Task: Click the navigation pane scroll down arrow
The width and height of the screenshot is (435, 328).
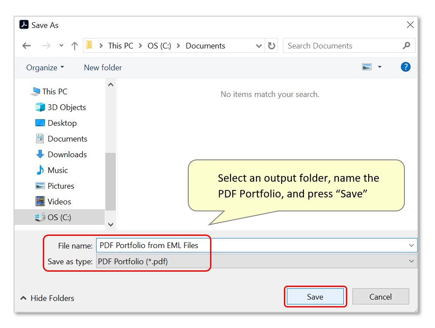Action: [110, 224]
